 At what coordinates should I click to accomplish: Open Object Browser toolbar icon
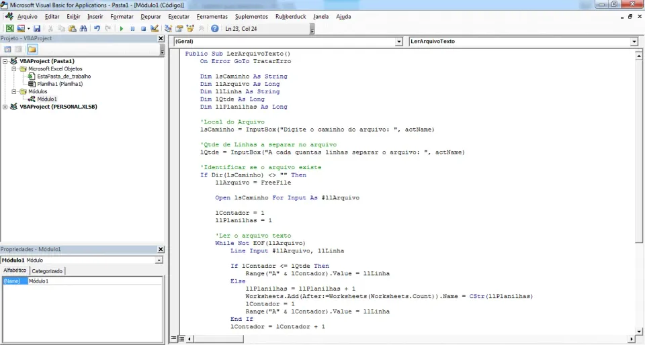[190, 28]
